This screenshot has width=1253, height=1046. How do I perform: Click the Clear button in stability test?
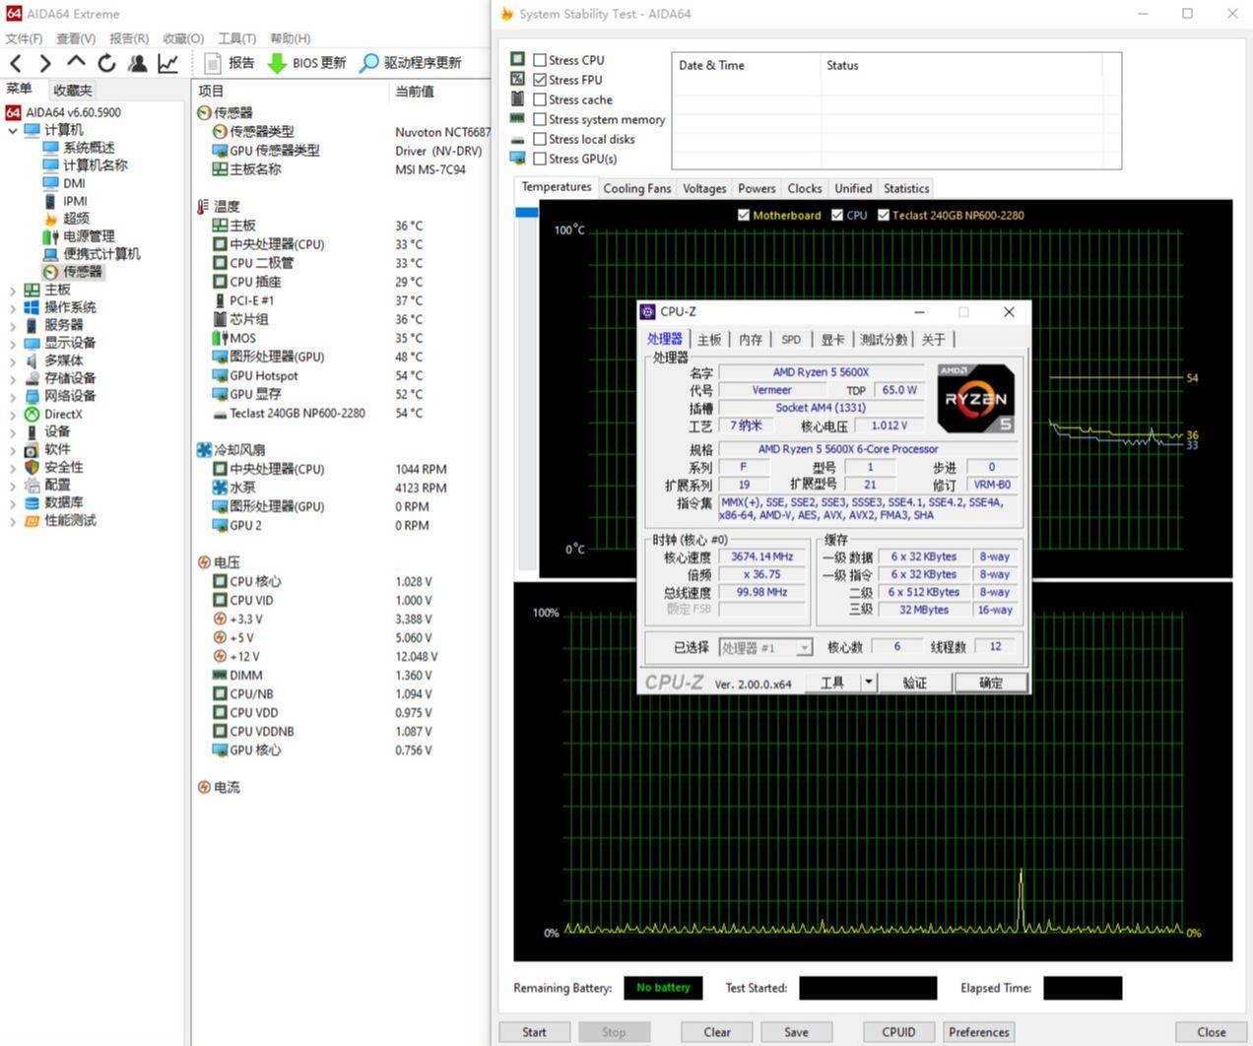tap(717, 1032)
